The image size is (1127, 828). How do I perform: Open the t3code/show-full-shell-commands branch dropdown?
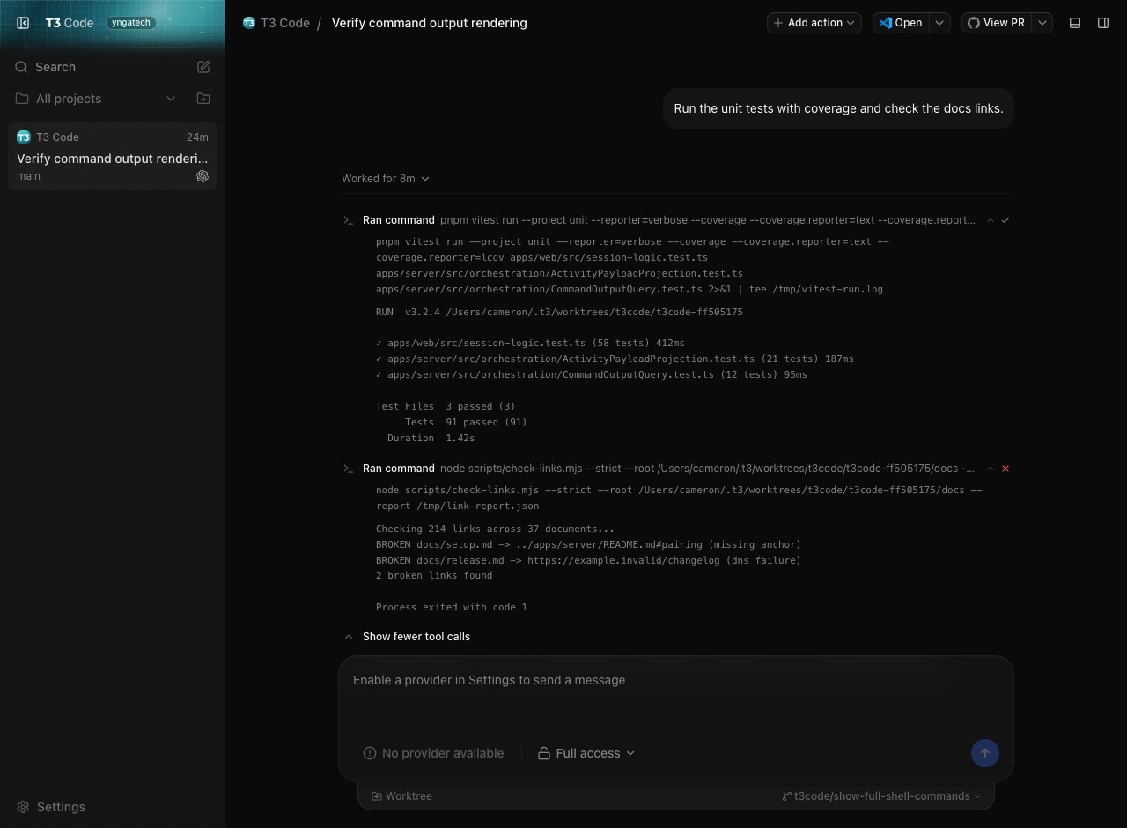click(881, 796)
